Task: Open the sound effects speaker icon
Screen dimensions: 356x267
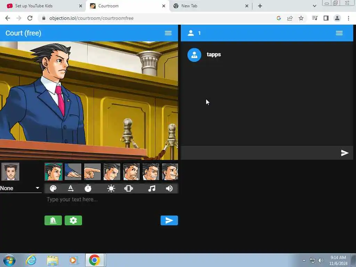Action: point(169,188)
